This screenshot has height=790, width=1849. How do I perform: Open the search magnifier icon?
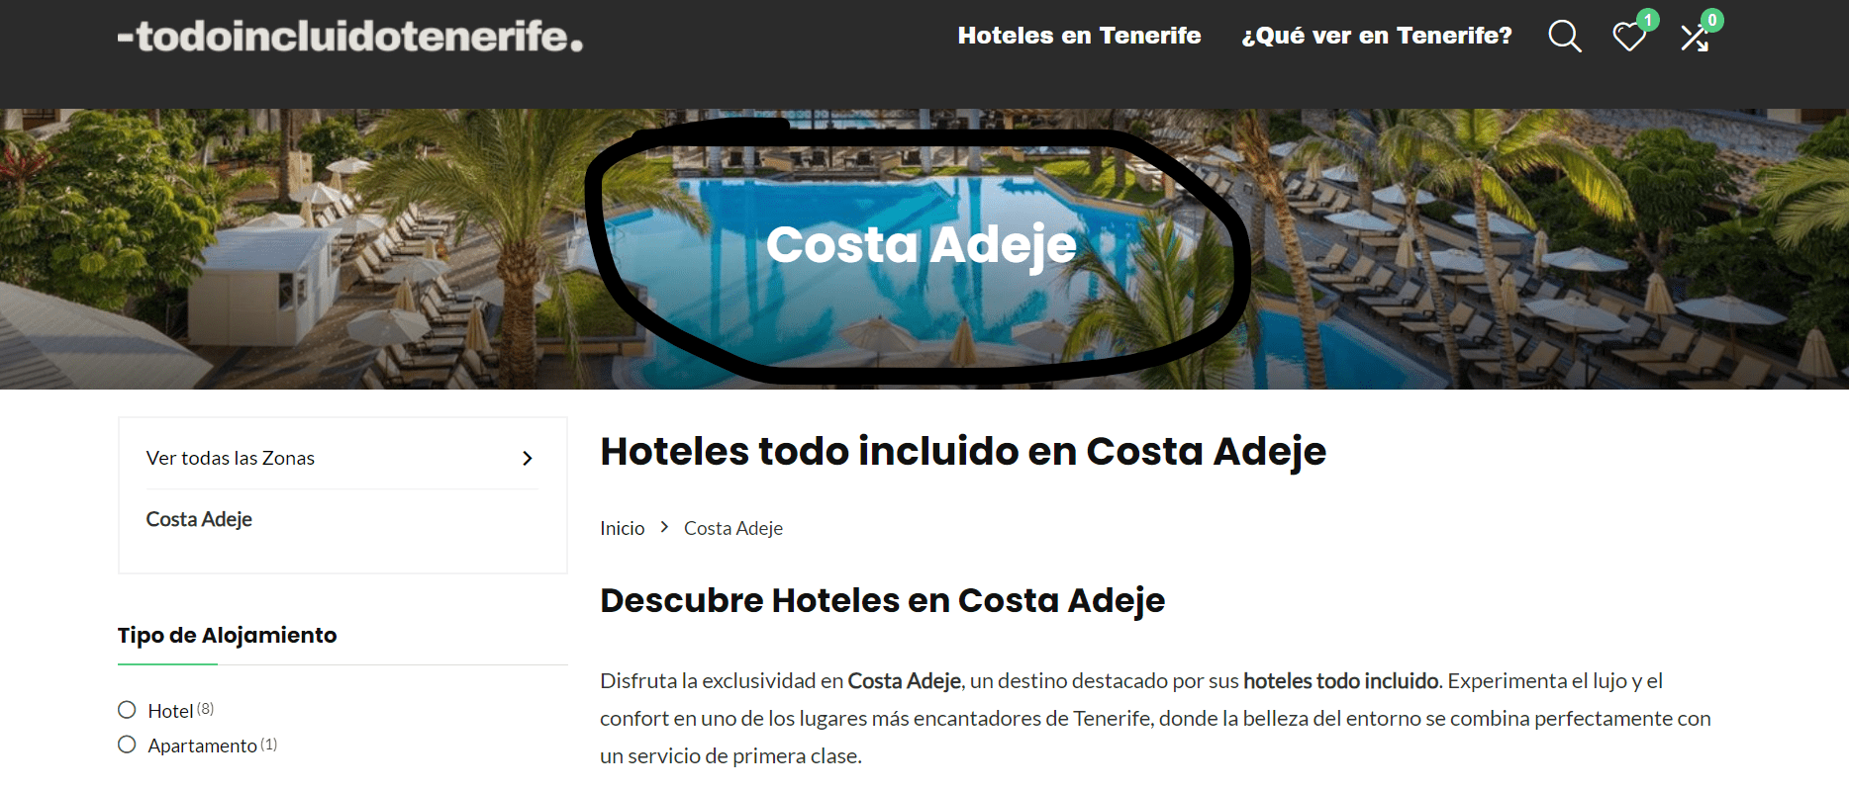(x=1565, y=37)
